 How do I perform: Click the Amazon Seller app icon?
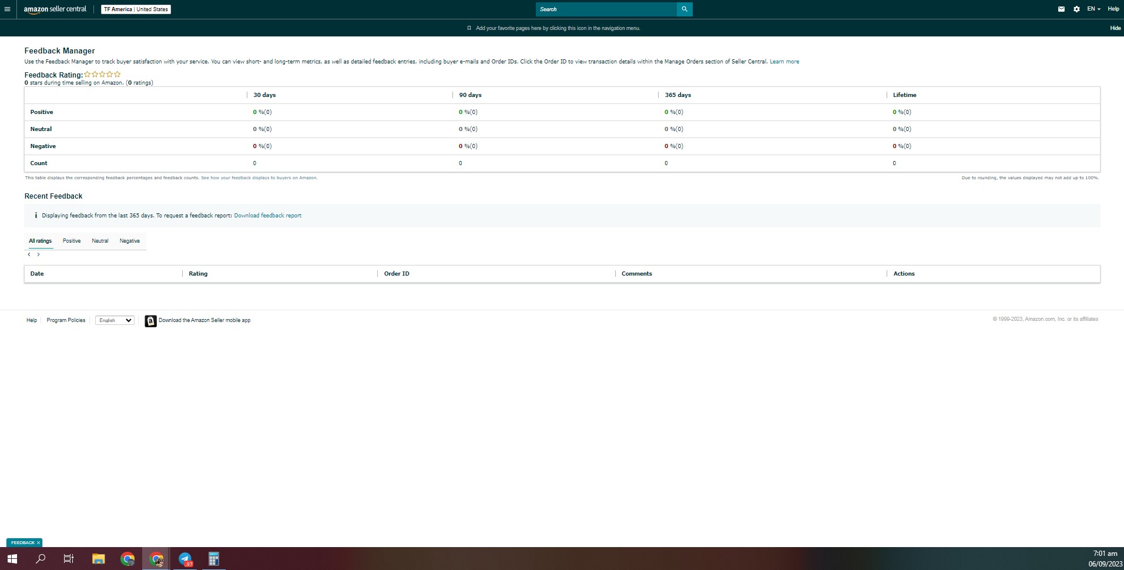(x=150, y=321)
